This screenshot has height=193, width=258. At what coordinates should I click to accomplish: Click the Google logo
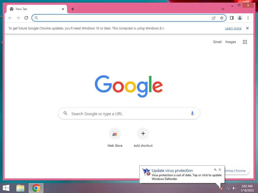tap(129, 86)
